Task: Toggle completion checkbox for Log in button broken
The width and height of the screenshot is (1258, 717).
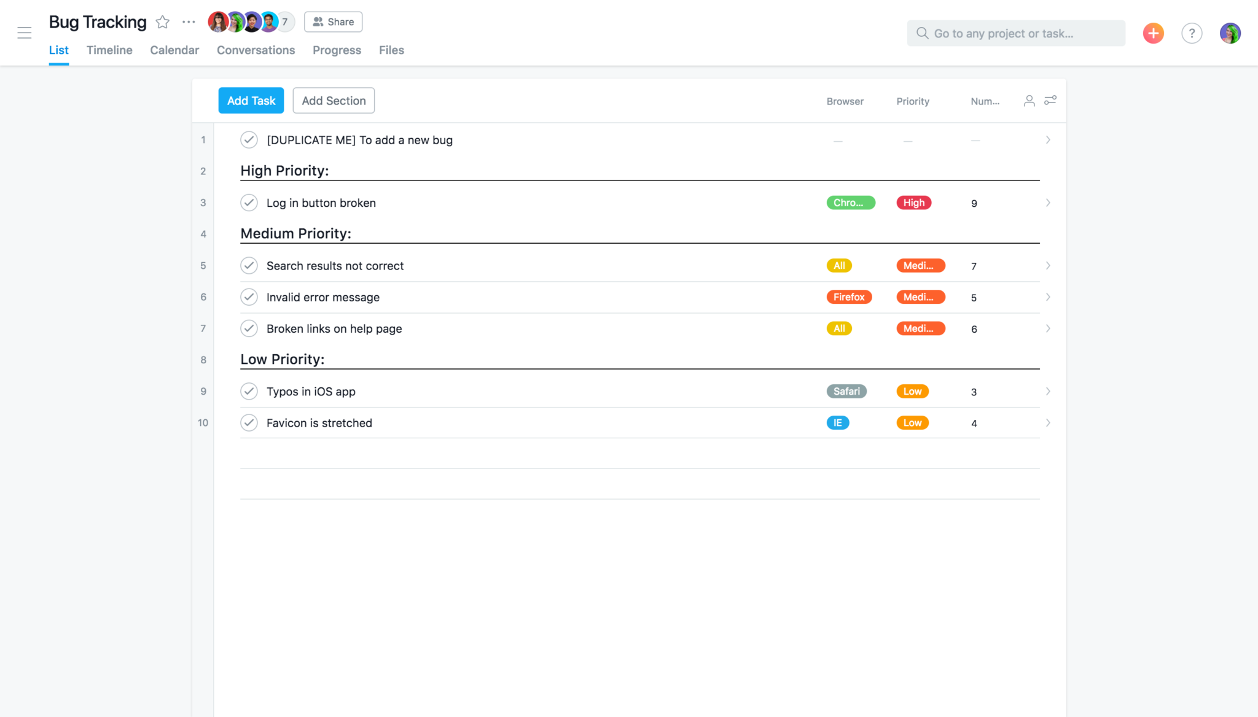Action: (x=249, y=202)
